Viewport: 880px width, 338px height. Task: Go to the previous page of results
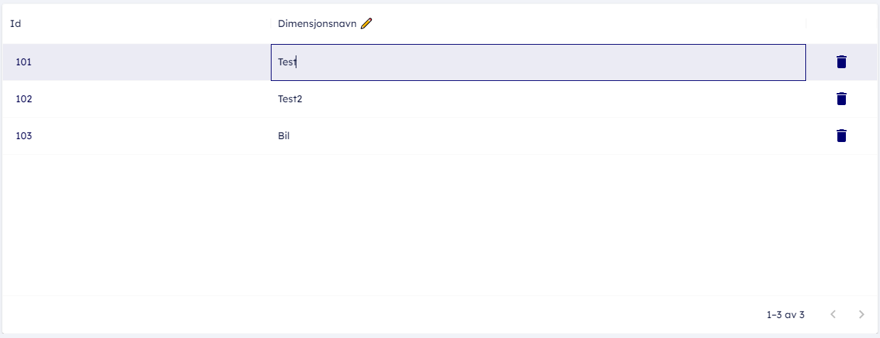coord(833,314)
